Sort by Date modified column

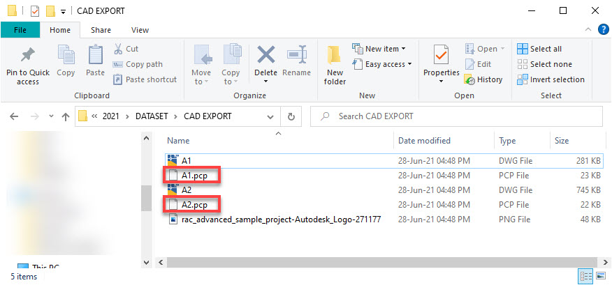click(x=424, y=141)
